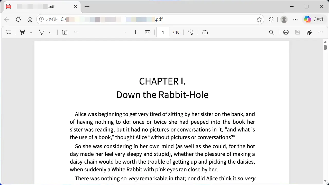Open find in PDF search
The width and height of the screenshot is (329, 185).
271,32
